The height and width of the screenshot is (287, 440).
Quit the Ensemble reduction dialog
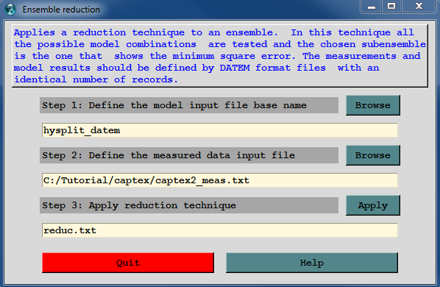tap(128, 263)
